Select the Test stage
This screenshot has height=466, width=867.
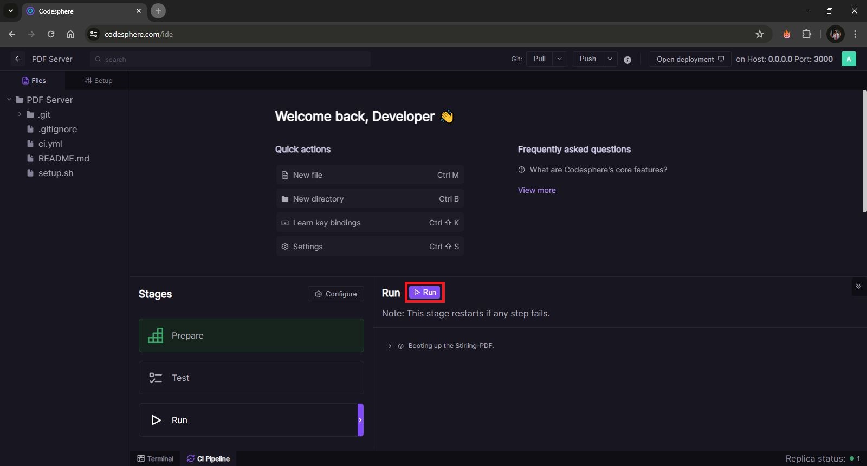251,378
